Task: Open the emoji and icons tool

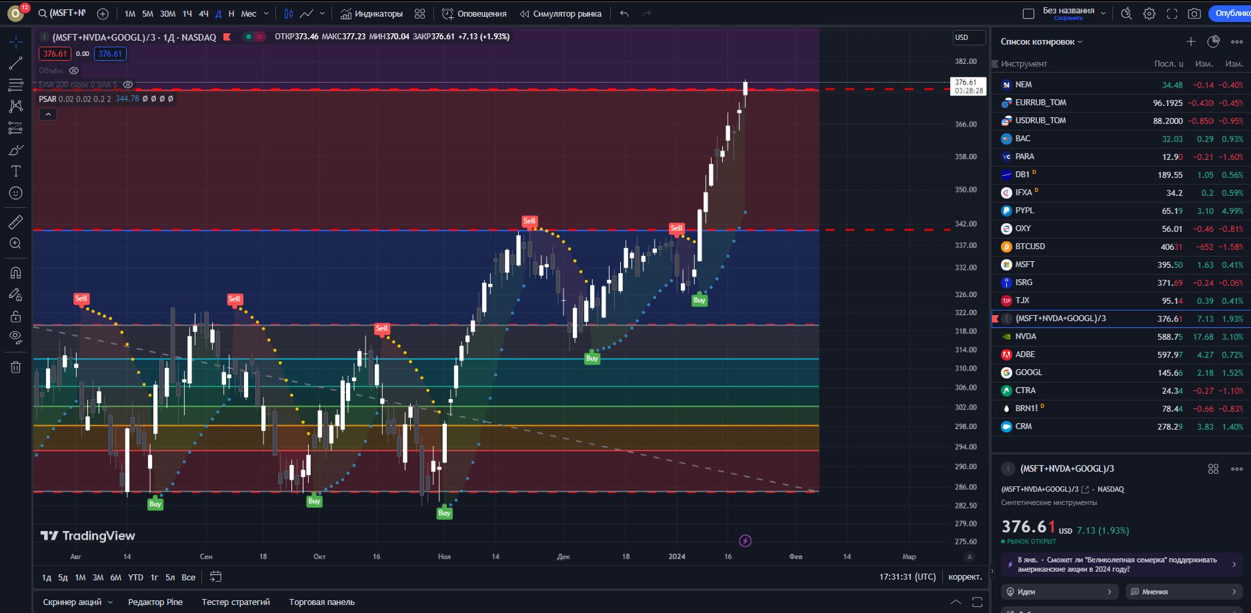Action: click(x=16, y=193)
